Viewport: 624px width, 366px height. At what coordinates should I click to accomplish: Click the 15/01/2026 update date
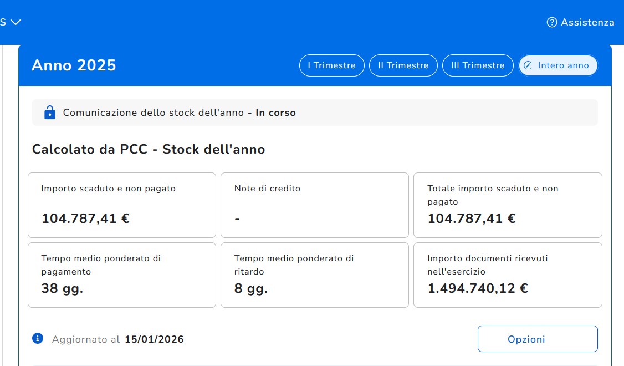click(154, 339)
